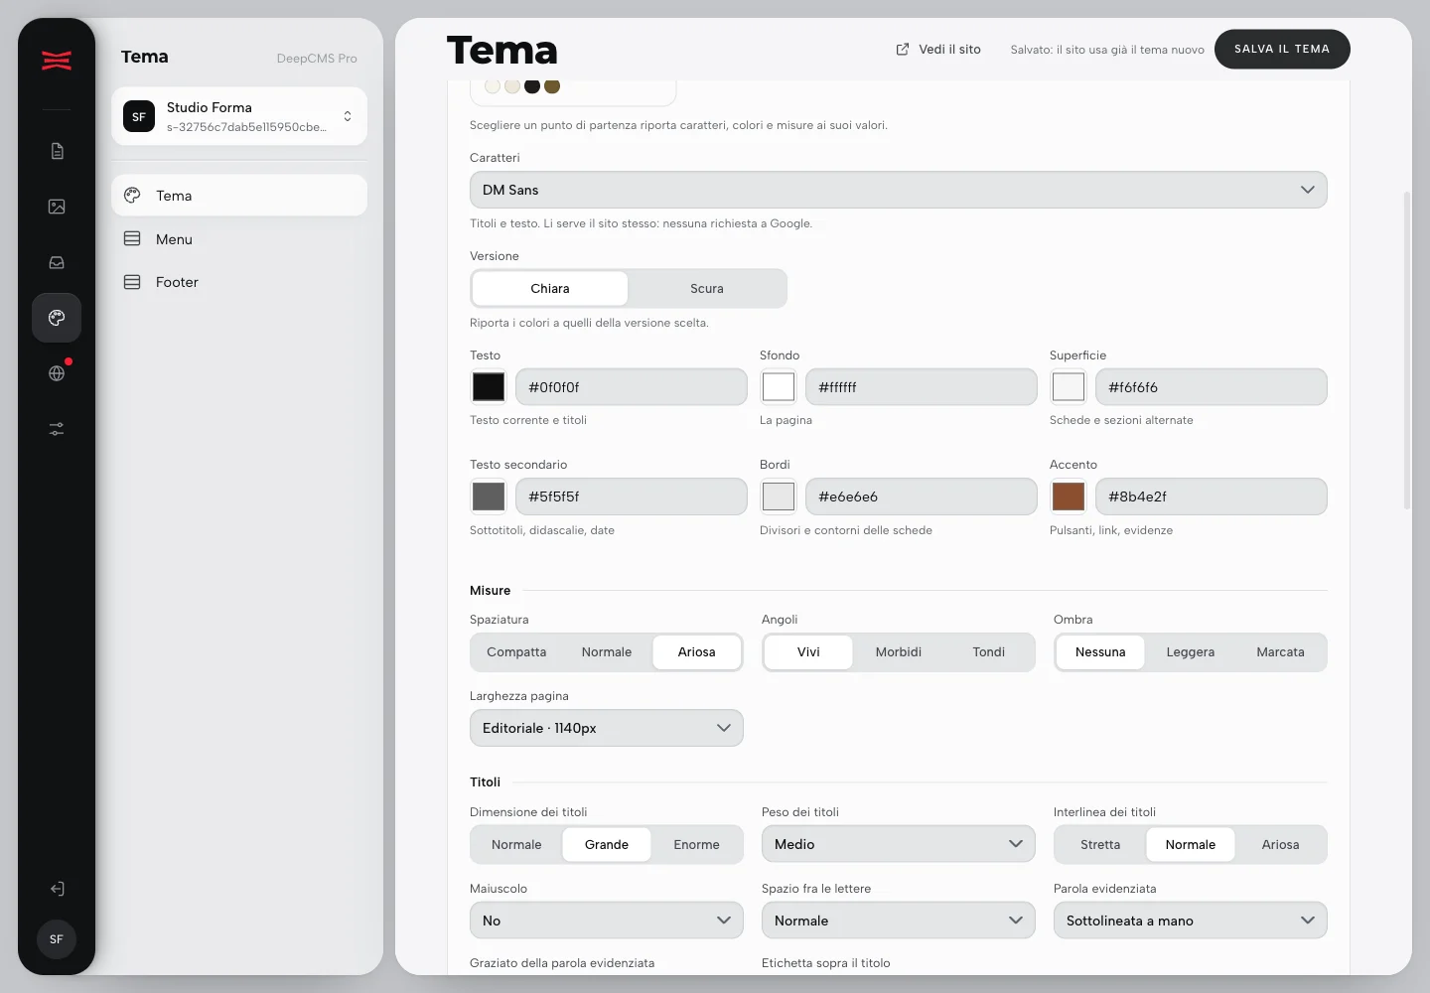
Task: Click the black SF site badge
Action: (x=139, y=116)
